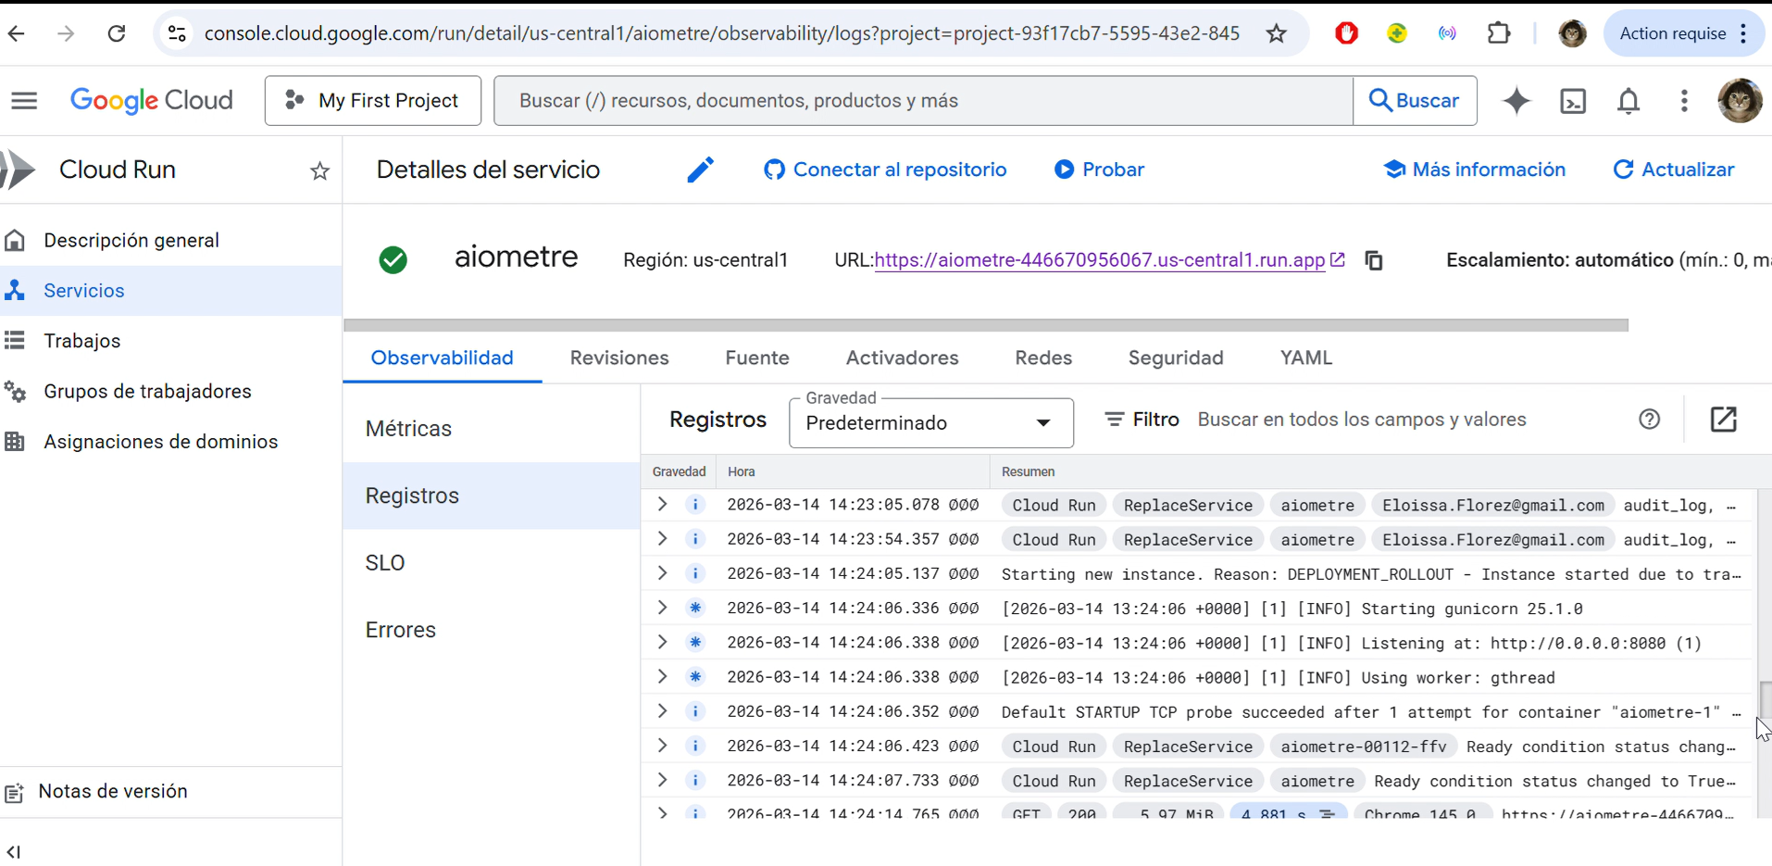Expand the STARTUP TCP probe log row

(x=662, y=711)
